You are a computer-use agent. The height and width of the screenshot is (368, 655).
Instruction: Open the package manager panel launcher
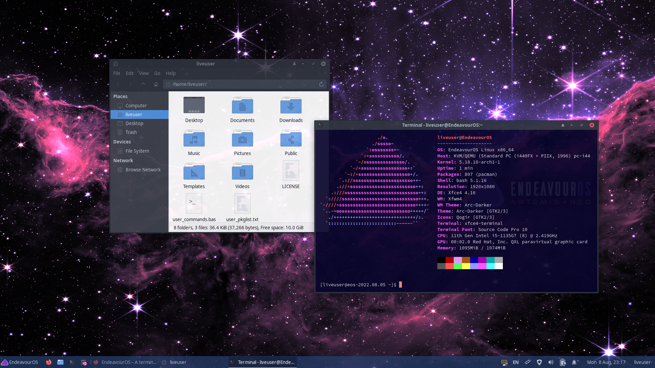click(84, 362)
